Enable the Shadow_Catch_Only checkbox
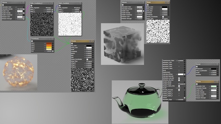The width and height of the screenshot is (221, 124). click(179, 86)
